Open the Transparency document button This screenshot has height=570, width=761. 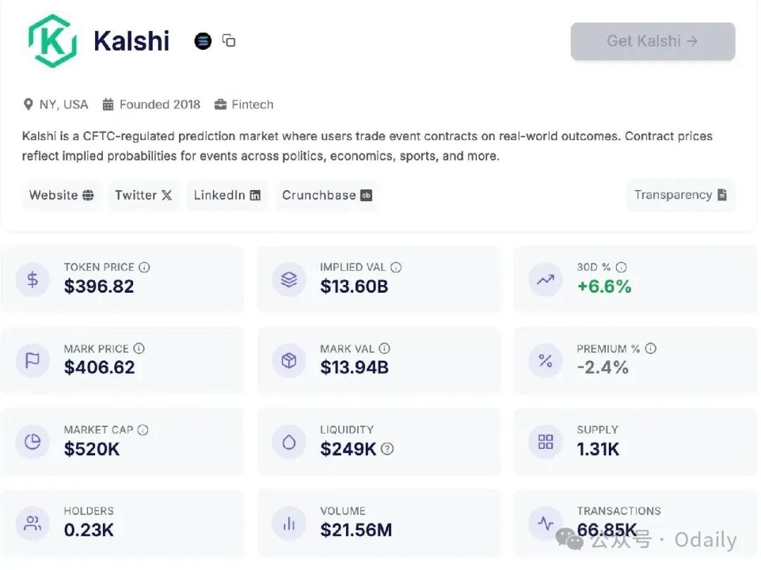point(681,195)
